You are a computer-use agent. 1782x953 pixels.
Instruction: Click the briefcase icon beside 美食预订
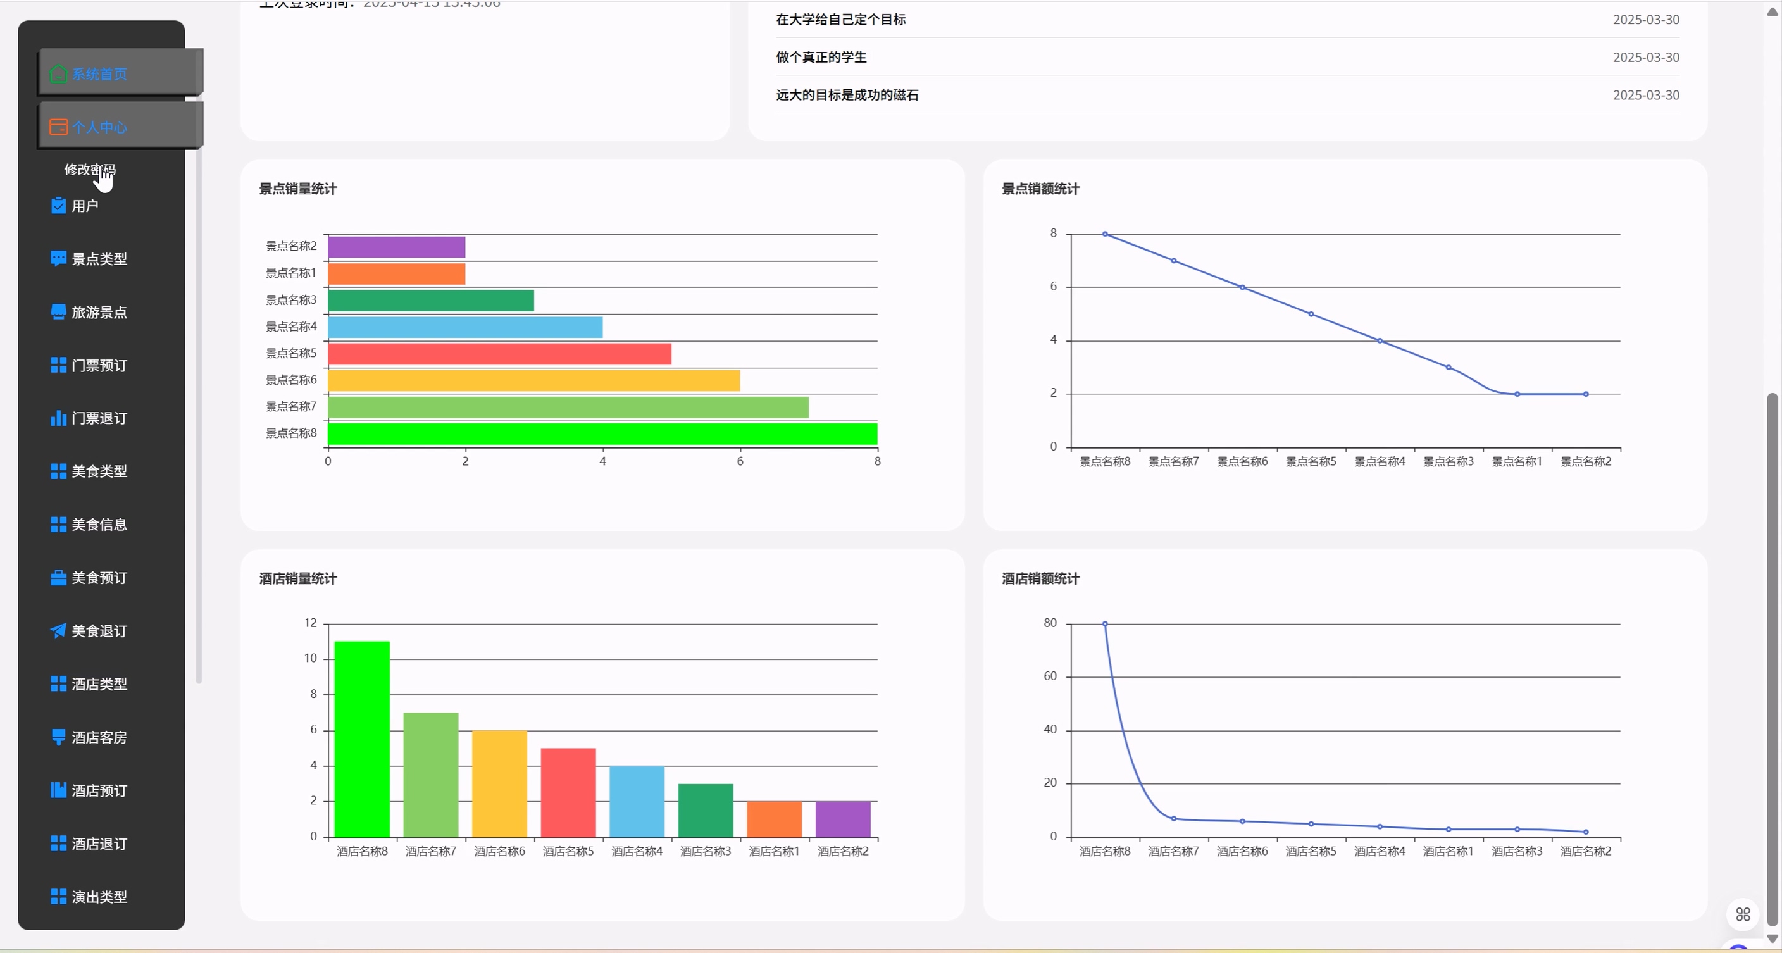click(58, 578)
